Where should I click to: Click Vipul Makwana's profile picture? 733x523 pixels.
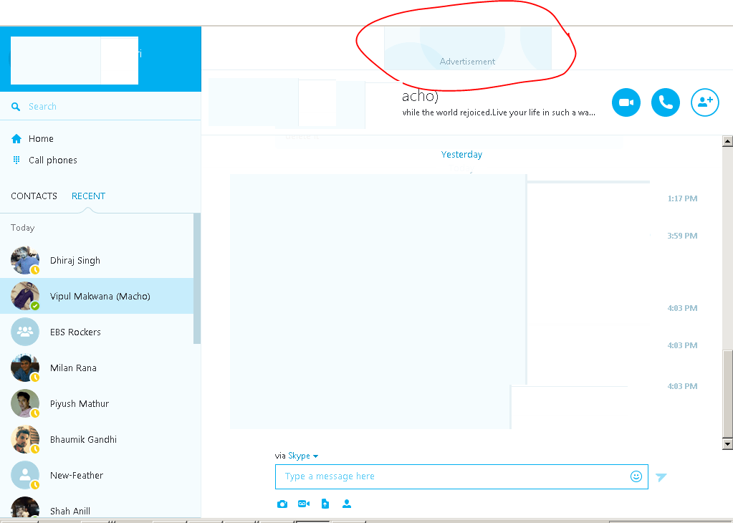click(x=25, y=297)
